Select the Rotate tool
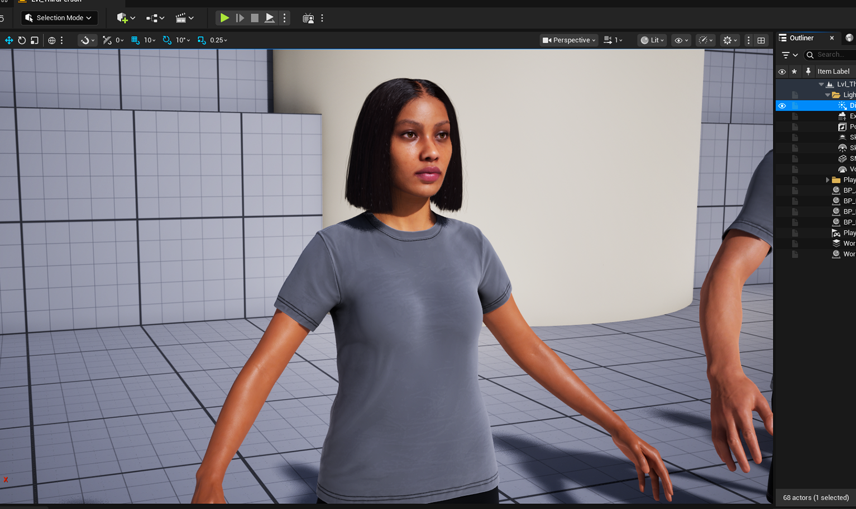This screenshot has height=509, width=856. (x=21, y=40)
